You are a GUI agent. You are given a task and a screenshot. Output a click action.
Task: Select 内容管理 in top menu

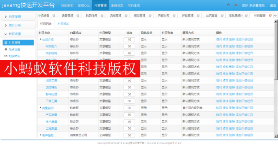coord(100,6)
